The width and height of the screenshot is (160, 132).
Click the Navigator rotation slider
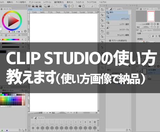pos(143,27)
